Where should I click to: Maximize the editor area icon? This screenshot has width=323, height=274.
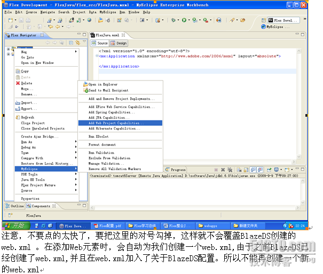pos(303,35)
